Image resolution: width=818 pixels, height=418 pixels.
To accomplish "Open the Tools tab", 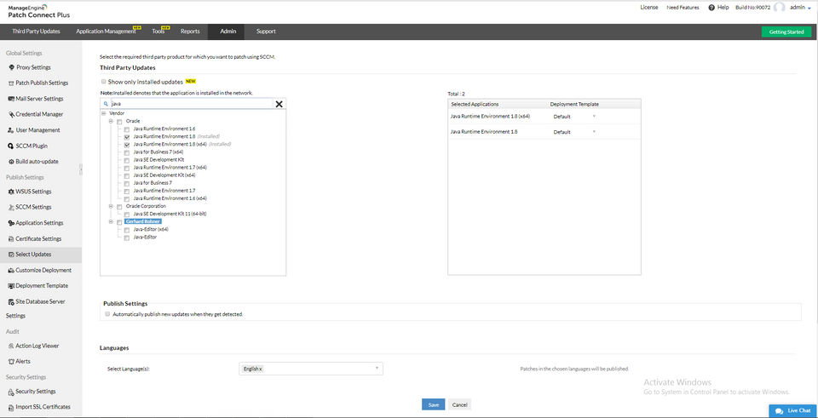I will coord(158,31).
